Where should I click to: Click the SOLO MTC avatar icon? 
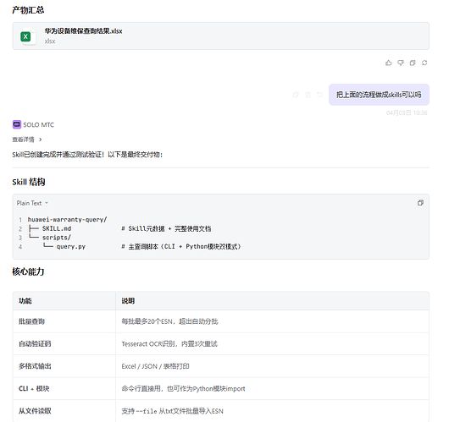click(x=17, y=124)
